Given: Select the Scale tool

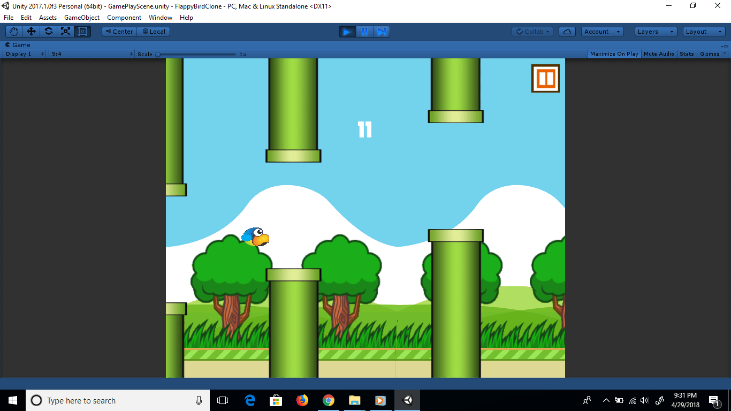Looking at the screenshot, I should click(65, 32).
